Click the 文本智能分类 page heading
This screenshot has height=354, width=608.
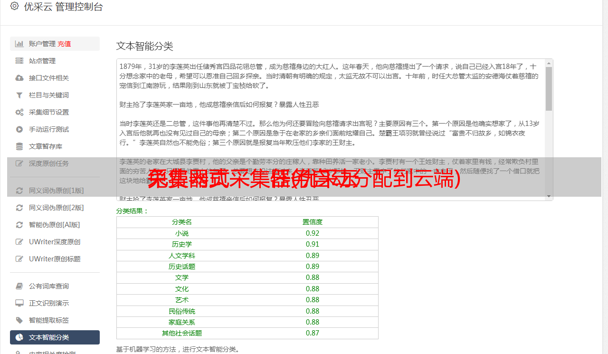(145, 46)
